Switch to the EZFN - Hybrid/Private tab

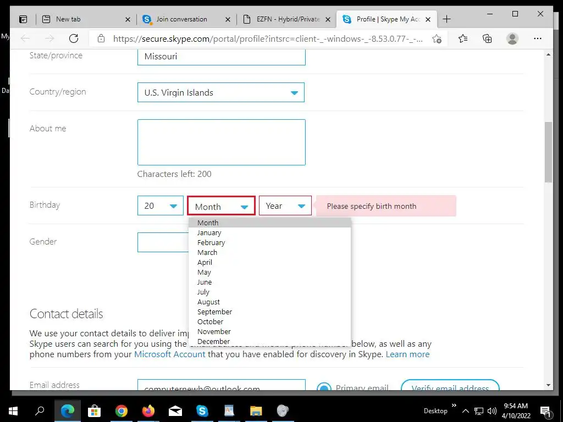286,19
